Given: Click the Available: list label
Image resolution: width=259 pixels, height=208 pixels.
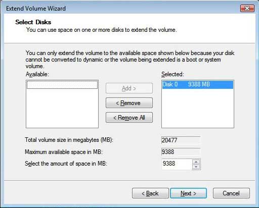Looking at the screenshot, I should pos(37,74).
